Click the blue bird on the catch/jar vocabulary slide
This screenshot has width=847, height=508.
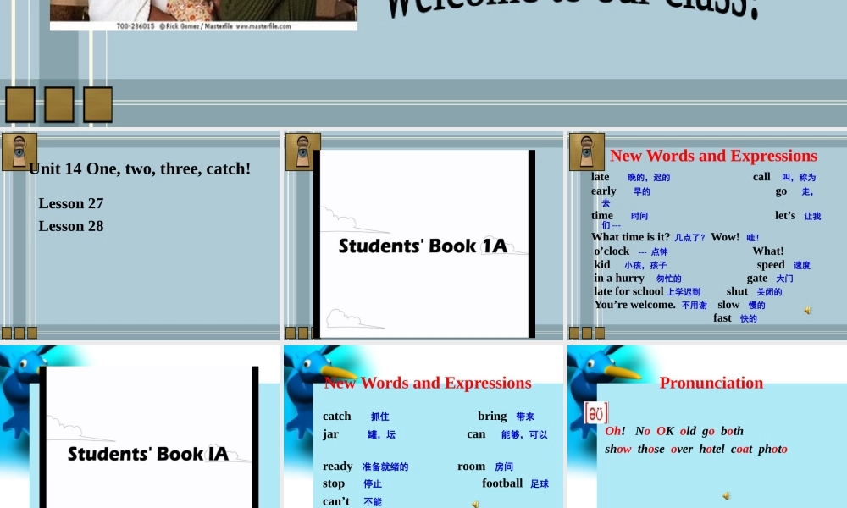click(x=318, y=372)
